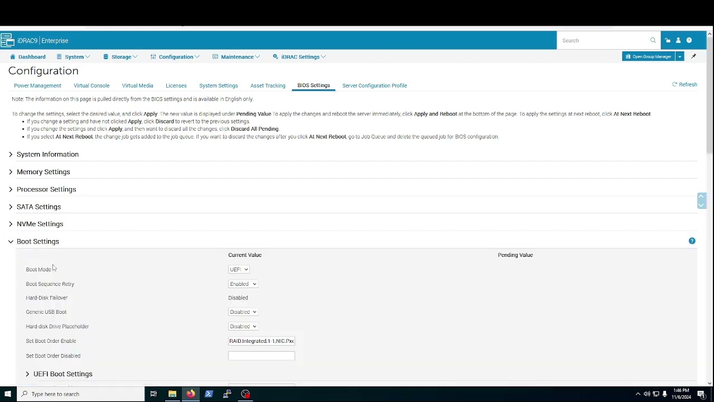Switch to Virtual Media tab
The height and width of the screenshot is (402, 714).
tap(137, 85)
